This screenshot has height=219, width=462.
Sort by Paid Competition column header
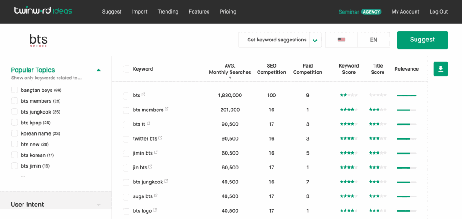[x=308, y=69]
